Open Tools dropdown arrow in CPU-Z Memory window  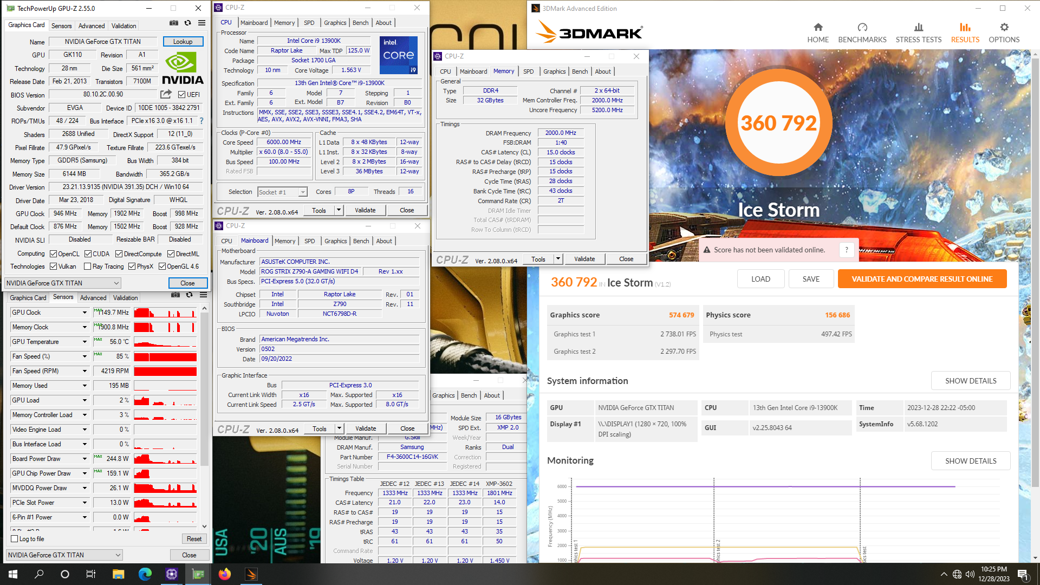click(x=557, y=259)
